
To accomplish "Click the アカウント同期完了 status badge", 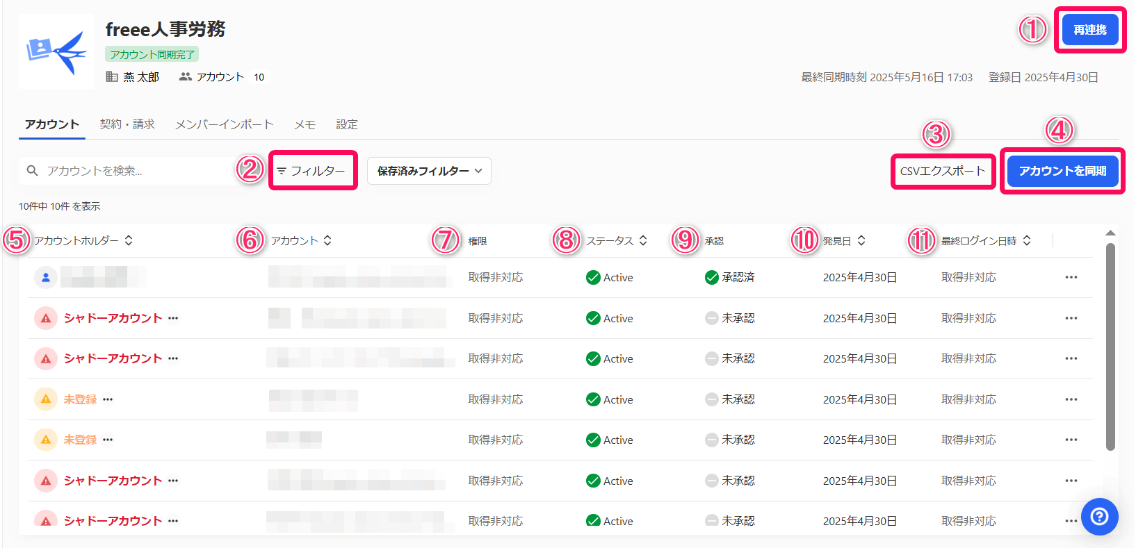I will click(152, 54).
